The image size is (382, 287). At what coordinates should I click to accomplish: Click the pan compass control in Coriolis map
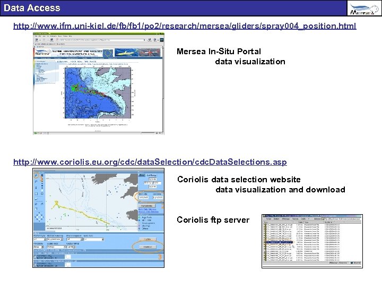coord(39,217)
